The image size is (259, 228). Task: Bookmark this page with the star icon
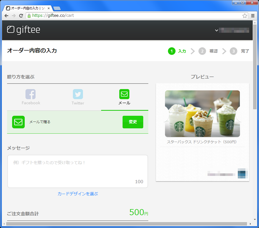click(x=245, y=16)
